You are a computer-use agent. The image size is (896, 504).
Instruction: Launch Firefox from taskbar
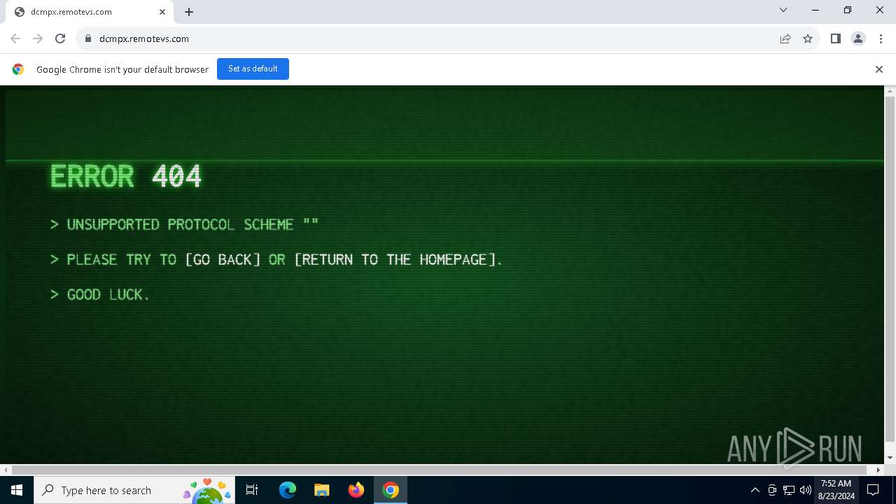point(356,490)
